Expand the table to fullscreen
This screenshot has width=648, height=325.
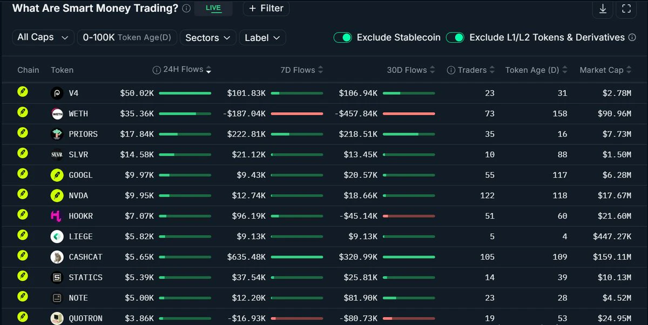point(626,9)
